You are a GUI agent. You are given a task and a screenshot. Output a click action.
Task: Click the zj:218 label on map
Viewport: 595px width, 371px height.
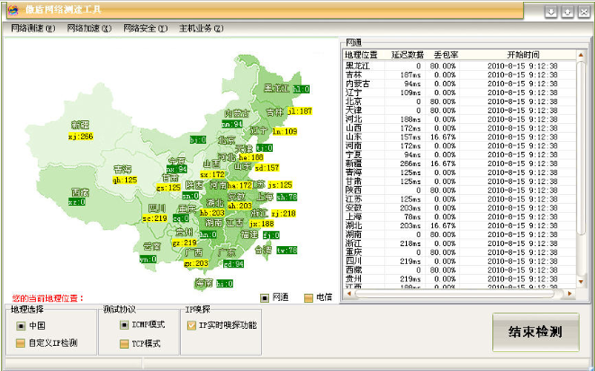[x=284, y=214]
